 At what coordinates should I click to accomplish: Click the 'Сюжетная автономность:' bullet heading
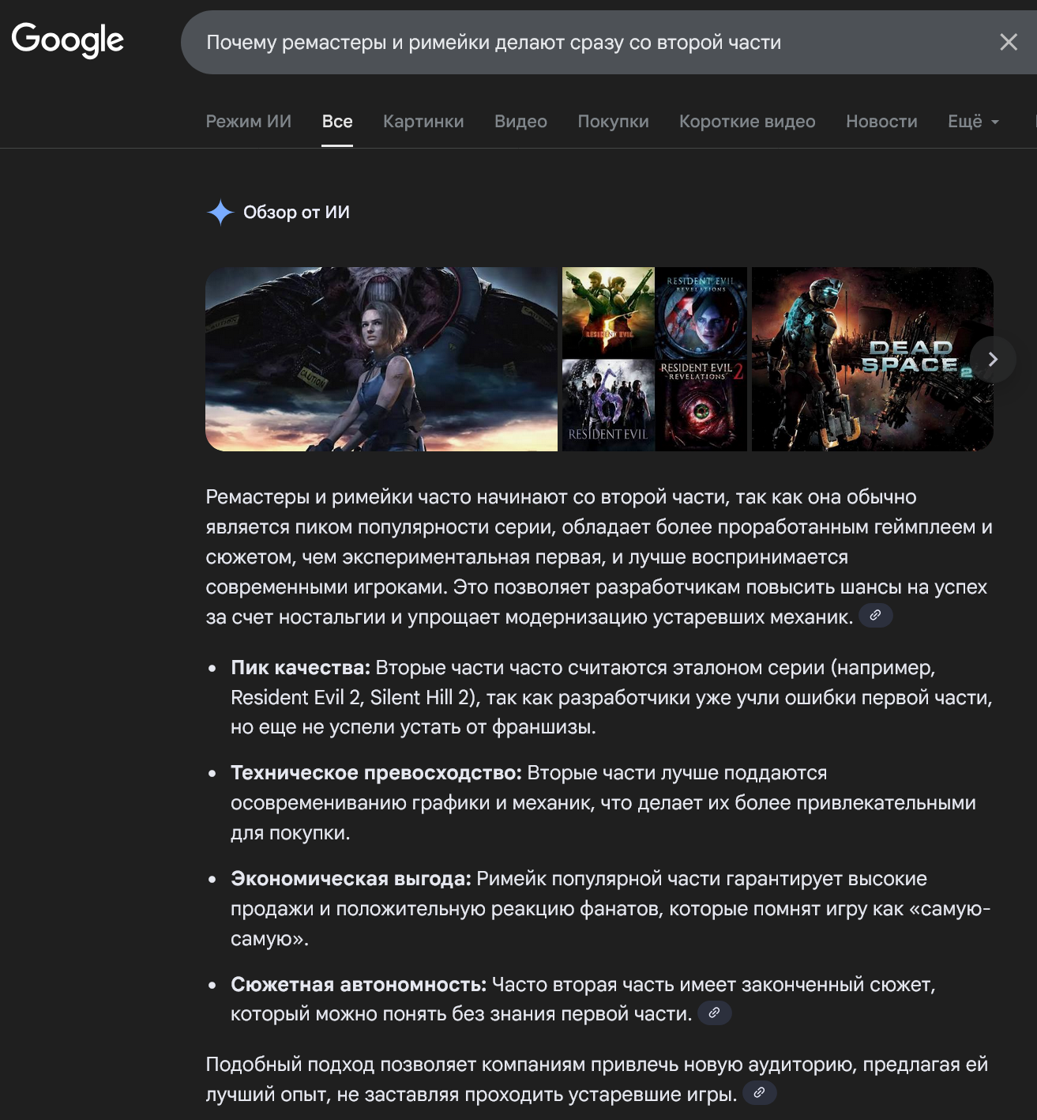point(359,984)
